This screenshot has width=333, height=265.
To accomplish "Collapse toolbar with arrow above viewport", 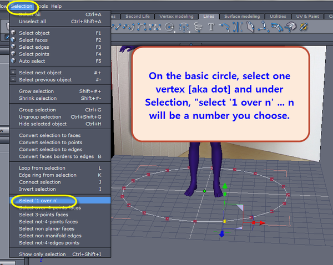I will coord(191,44).
